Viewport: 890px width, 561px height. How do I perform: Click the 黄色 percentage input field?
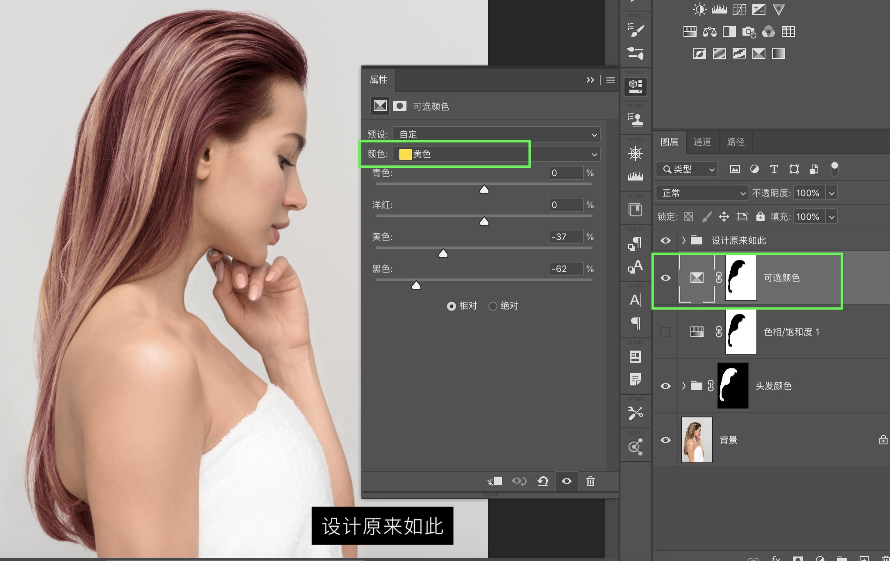pyautogui.click(x=565, y=237)
